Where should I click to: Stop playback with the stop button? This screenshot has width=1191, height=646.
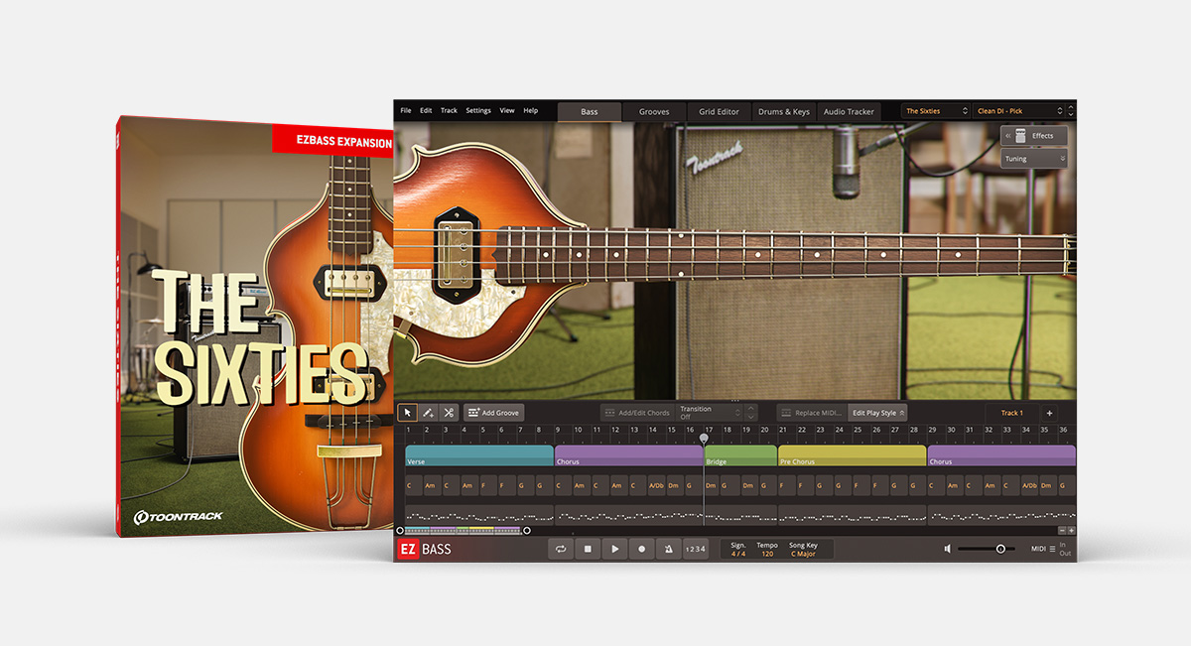(588, 549)
